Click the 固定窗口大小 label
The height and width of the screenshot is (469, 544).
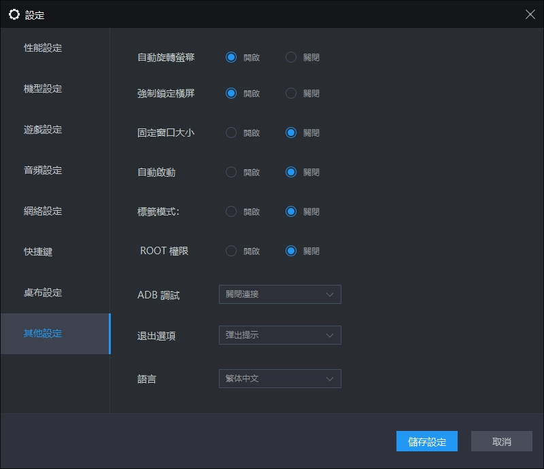(x=166, y=133)
